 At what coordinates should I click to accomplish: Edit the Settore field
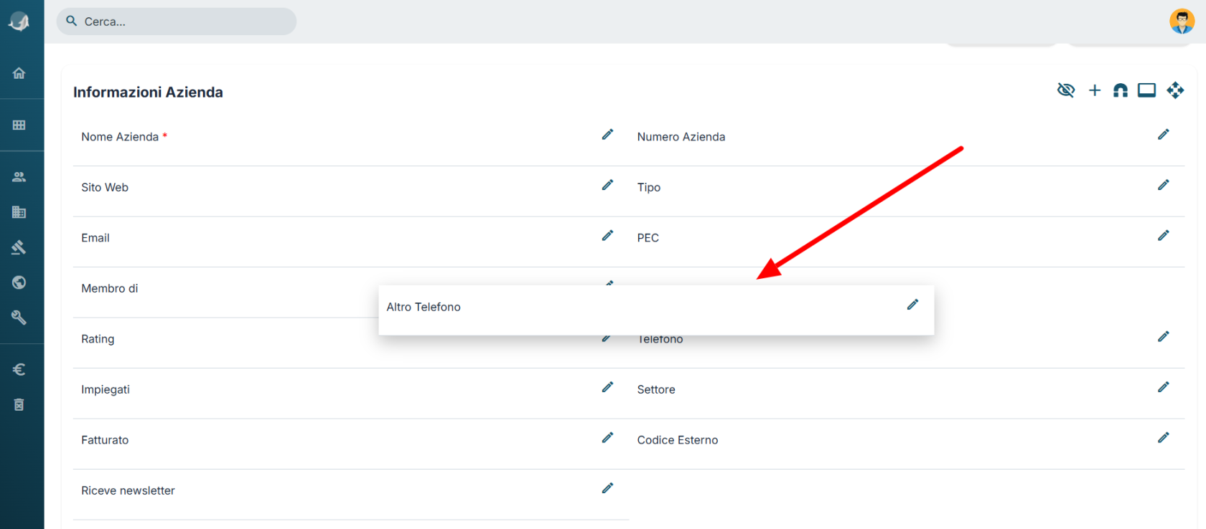(x=1164, y=387)
